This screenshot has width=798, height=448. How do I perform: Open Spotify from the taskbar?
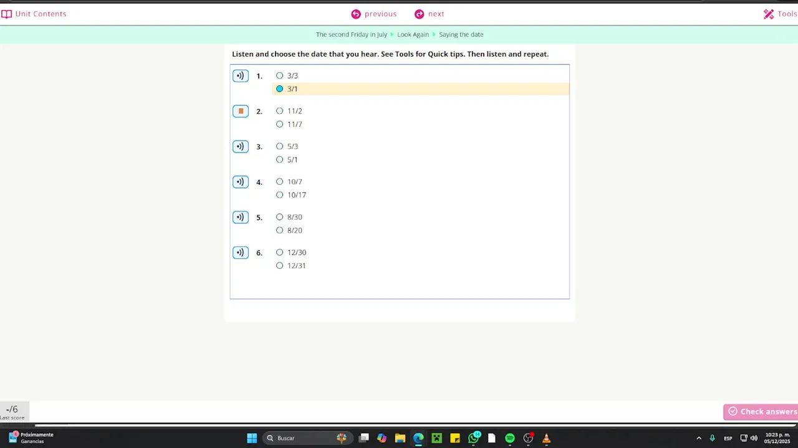click(510, 438)
